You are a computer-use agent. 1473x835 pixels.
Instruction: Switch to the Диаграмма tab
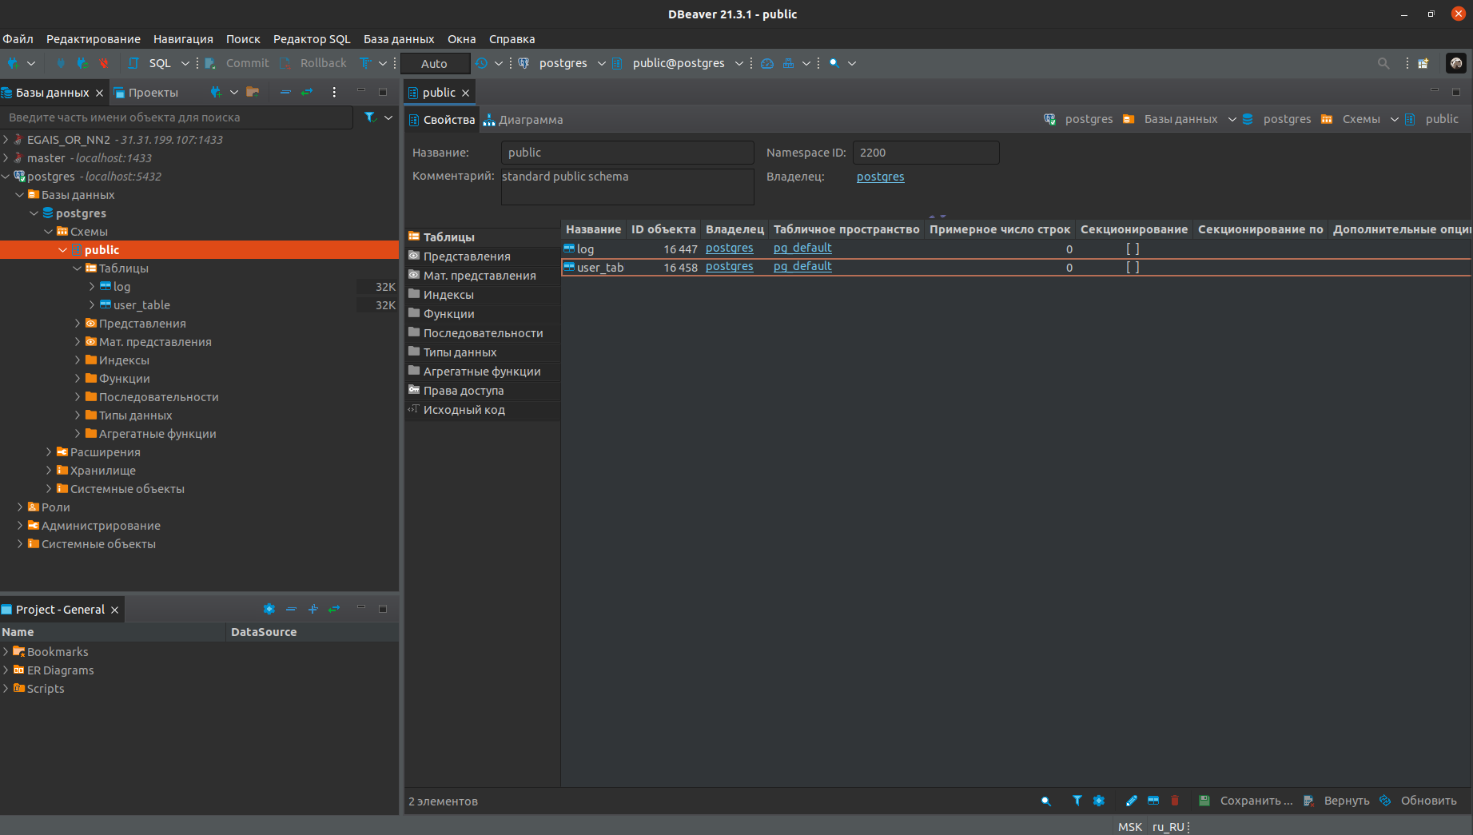pyautogui.click(x=523, y=120)
